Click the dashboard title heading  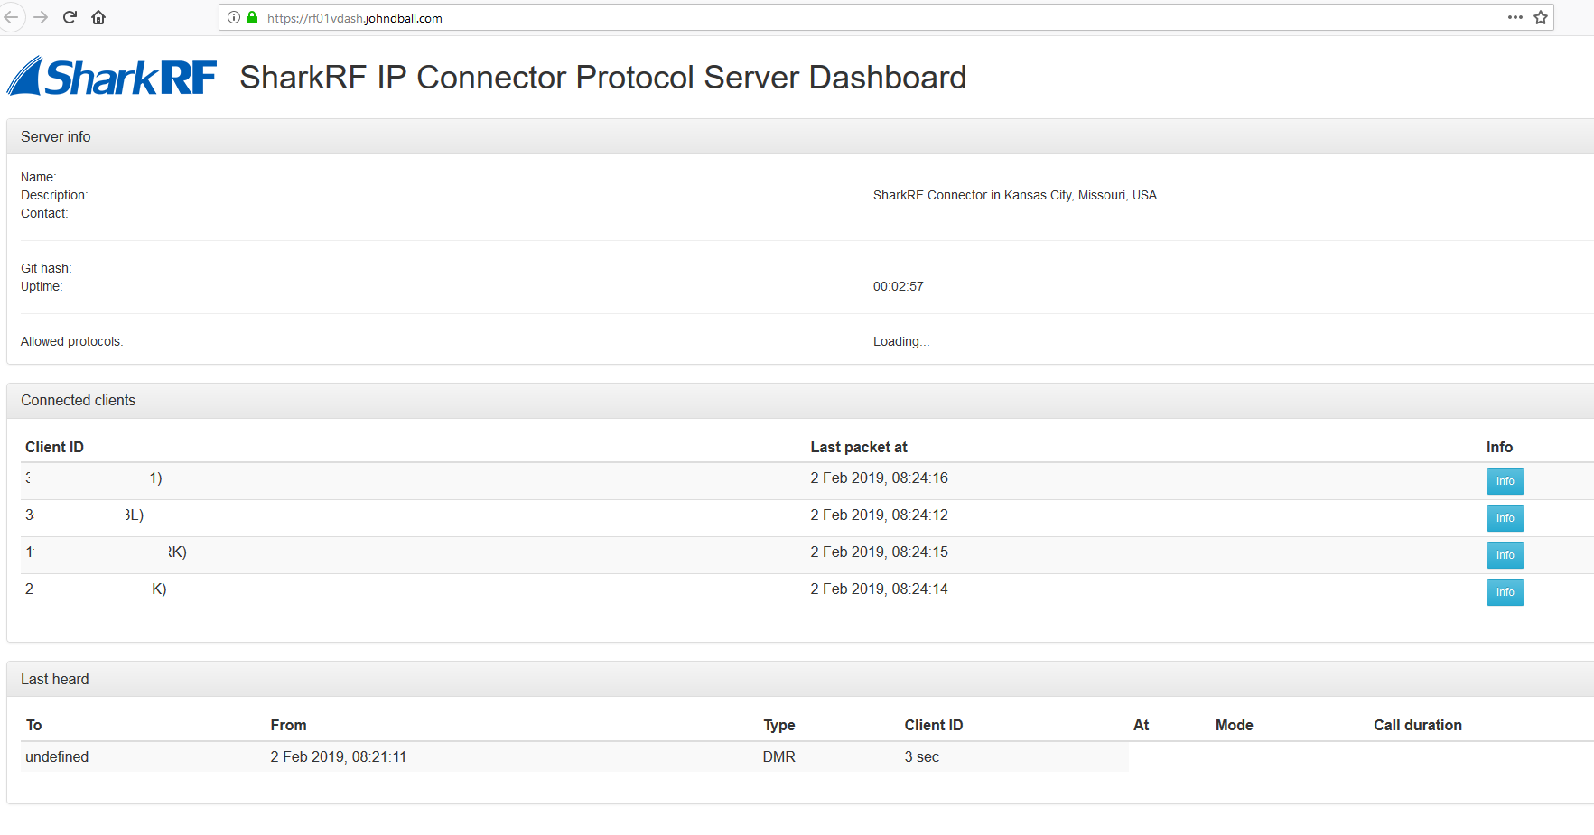[603, 78]
